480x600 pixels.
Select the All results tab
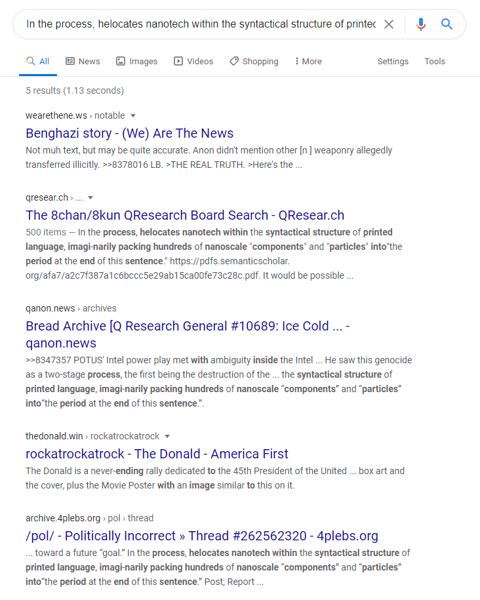click(38, 61)
